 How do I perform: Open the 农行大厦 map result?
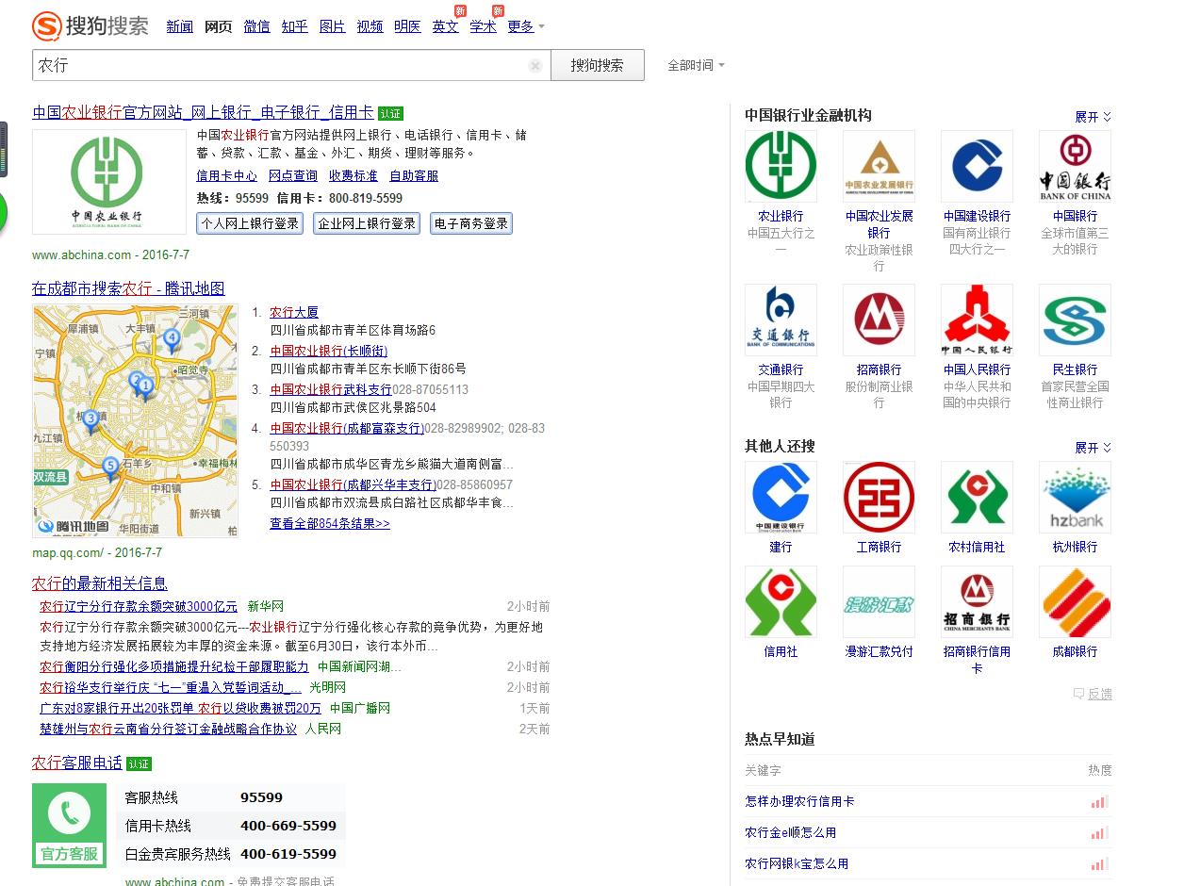294,312
